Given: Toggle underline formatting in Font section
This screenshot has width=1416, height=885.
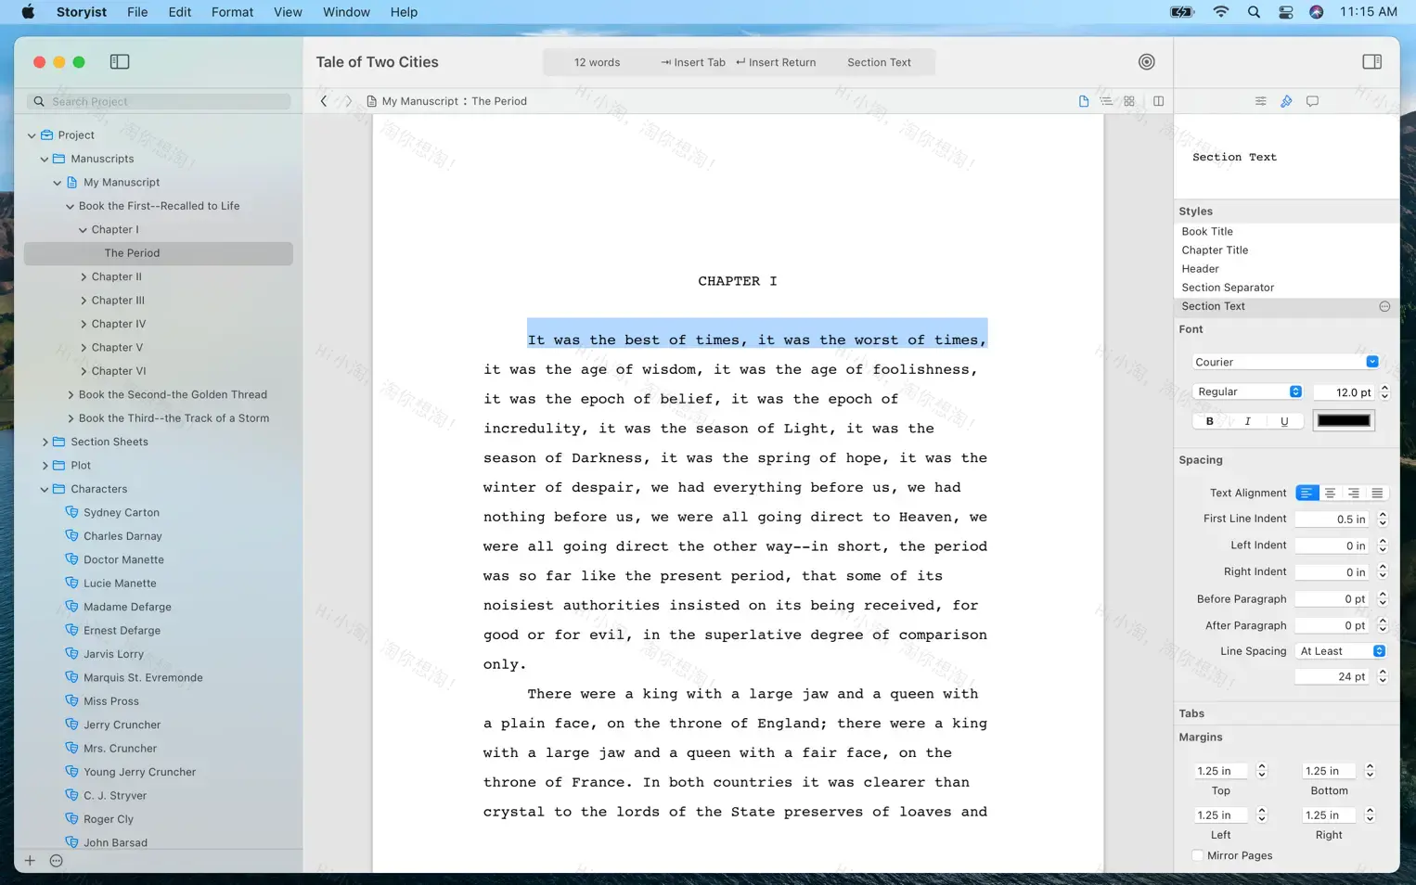Looking at the screenshot, I should coord(1284,420).
